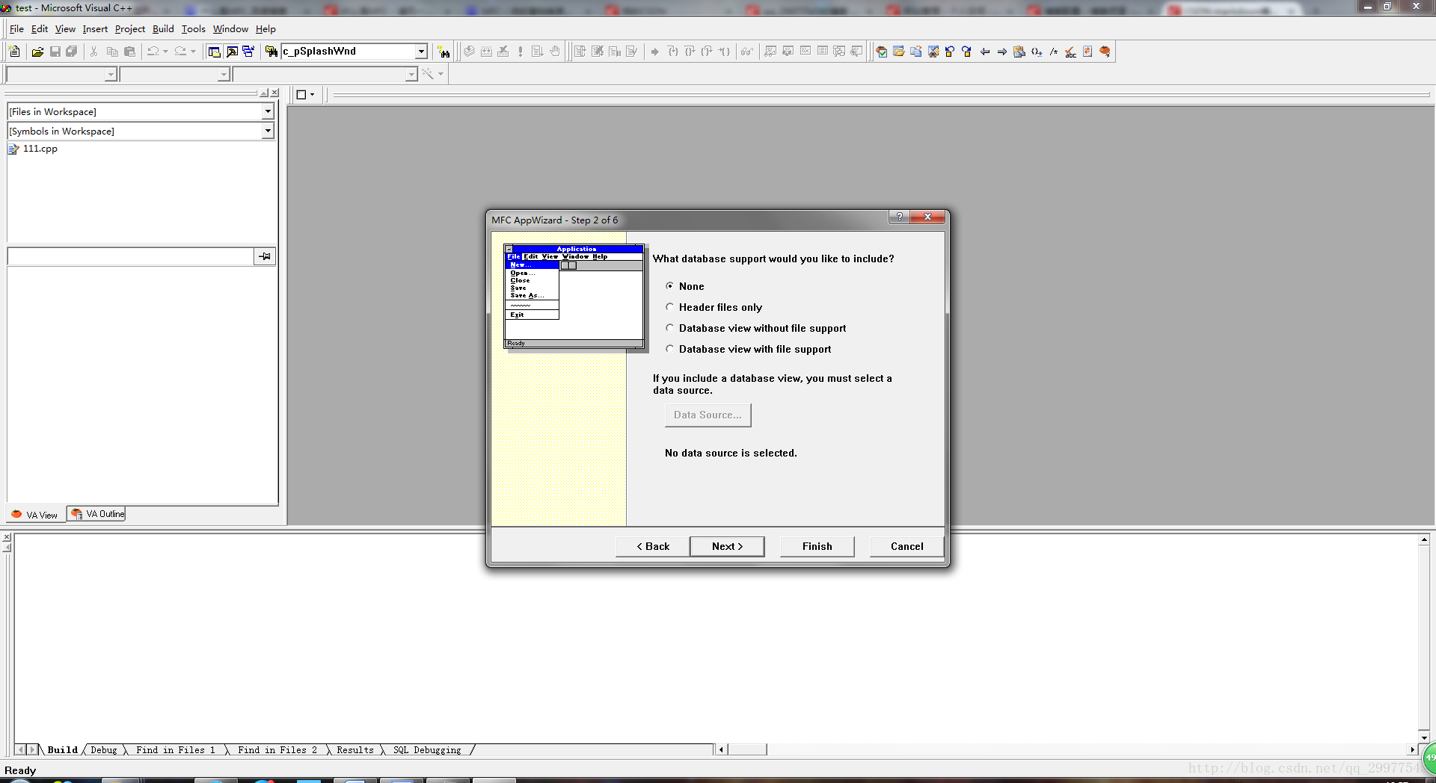
Task: Click the debug Go arrow icon
Action: 655,52
